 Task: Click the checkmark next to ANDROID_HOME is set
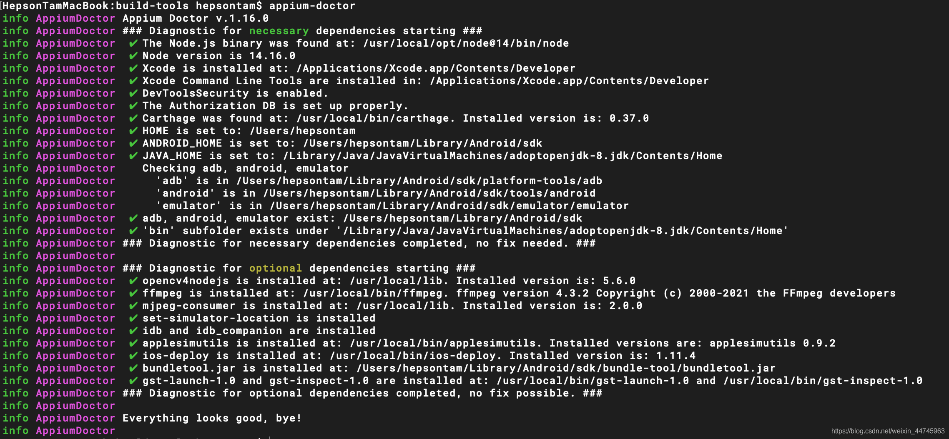133,143
